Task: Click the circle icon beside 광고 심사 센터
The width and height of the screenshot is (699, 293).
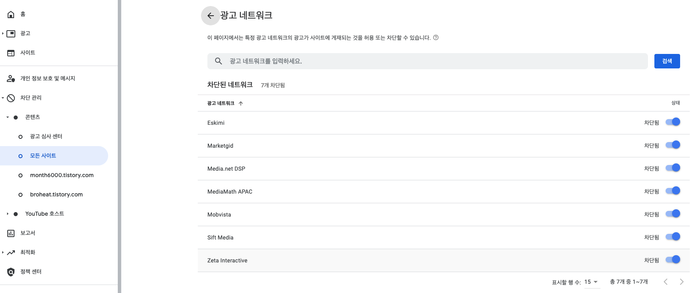Action: 20,137
